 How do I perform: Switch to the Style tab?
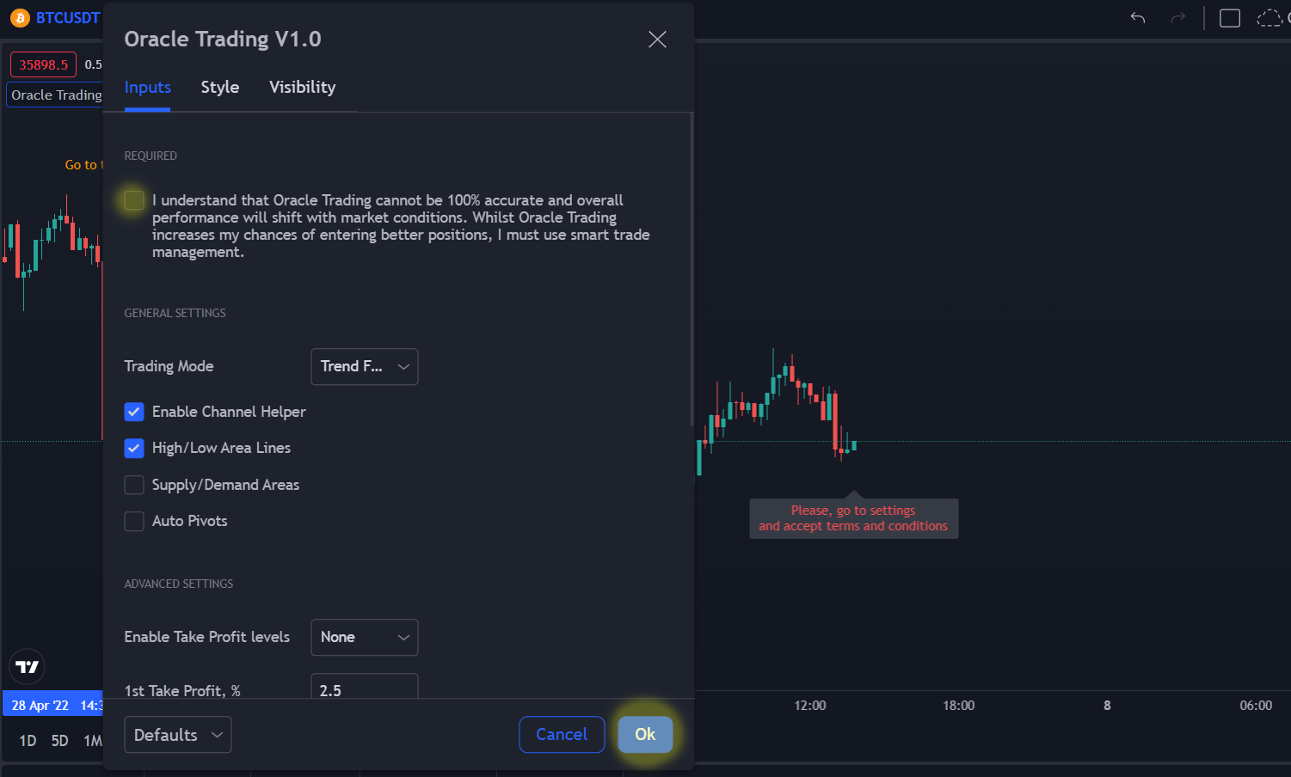pyautogui.click(x=220, y=87)
